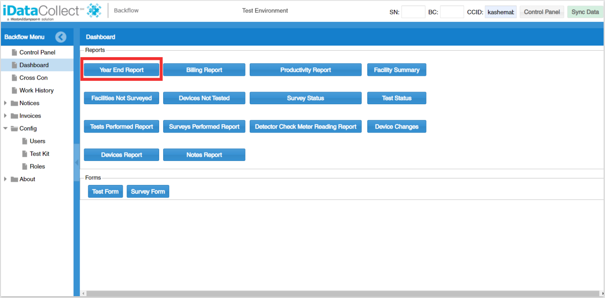Collapse the Backflow Menu with the arrow icon

tap(60, 37)
